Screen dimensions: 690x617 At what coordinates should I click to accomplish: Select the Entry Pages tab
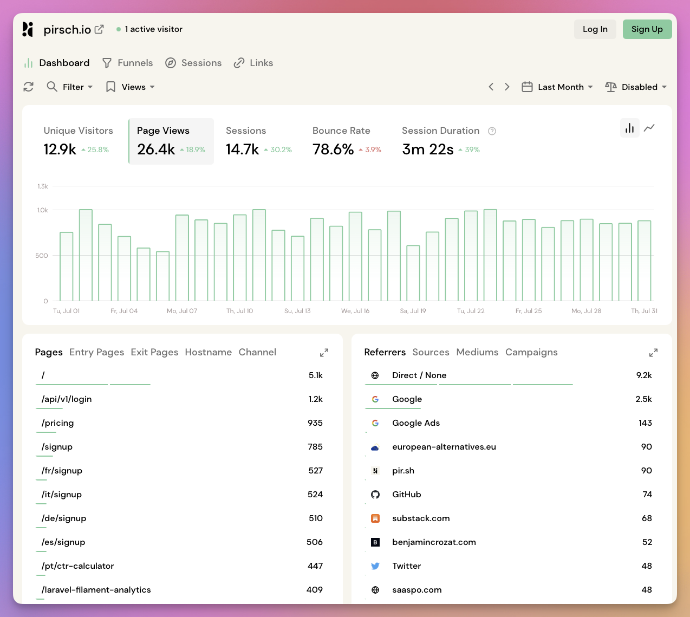pyautogui.click(x=96, y=352)
